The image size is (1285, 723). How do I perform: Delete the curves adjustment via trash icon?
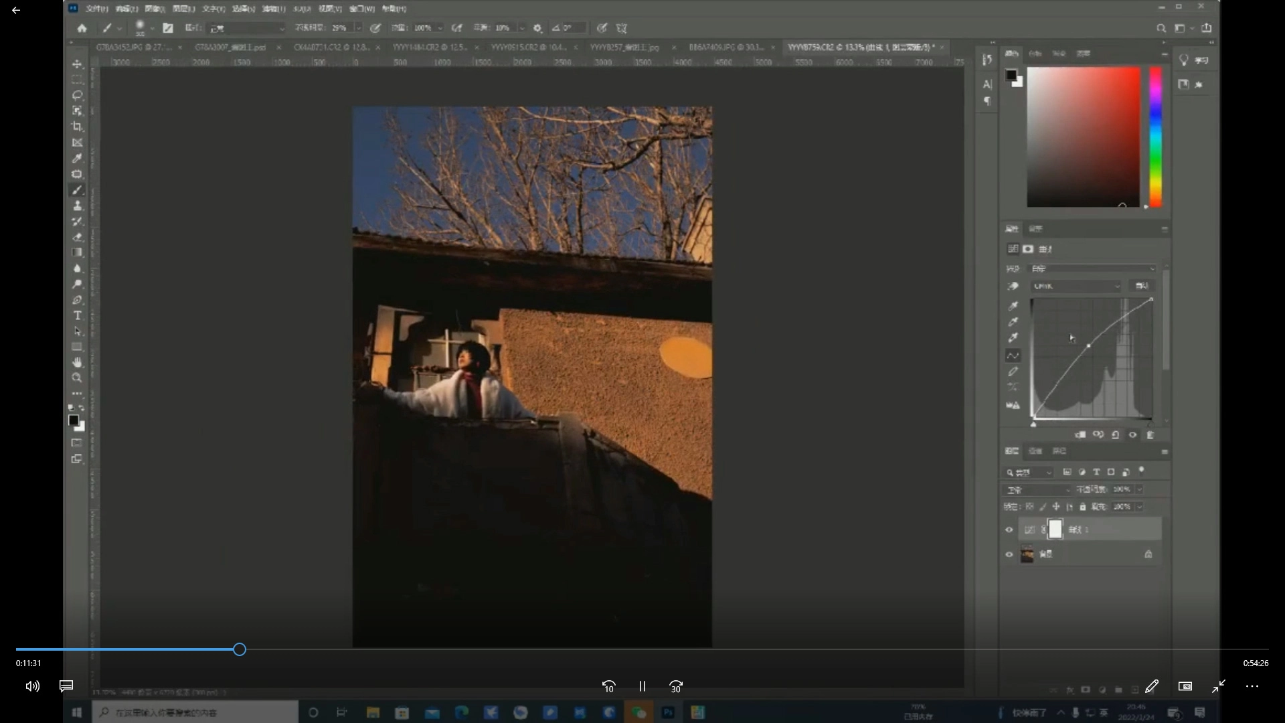pyautogui.click(x=1150, y=435)
